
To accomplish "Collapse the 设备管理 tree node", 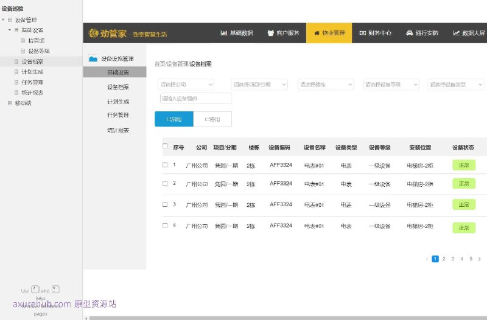I will pos(3,20).
